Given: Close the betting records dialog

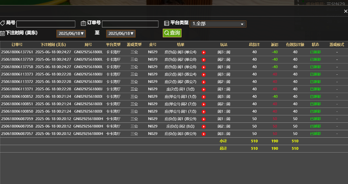Looking at the screenshot, I should 345,11.
